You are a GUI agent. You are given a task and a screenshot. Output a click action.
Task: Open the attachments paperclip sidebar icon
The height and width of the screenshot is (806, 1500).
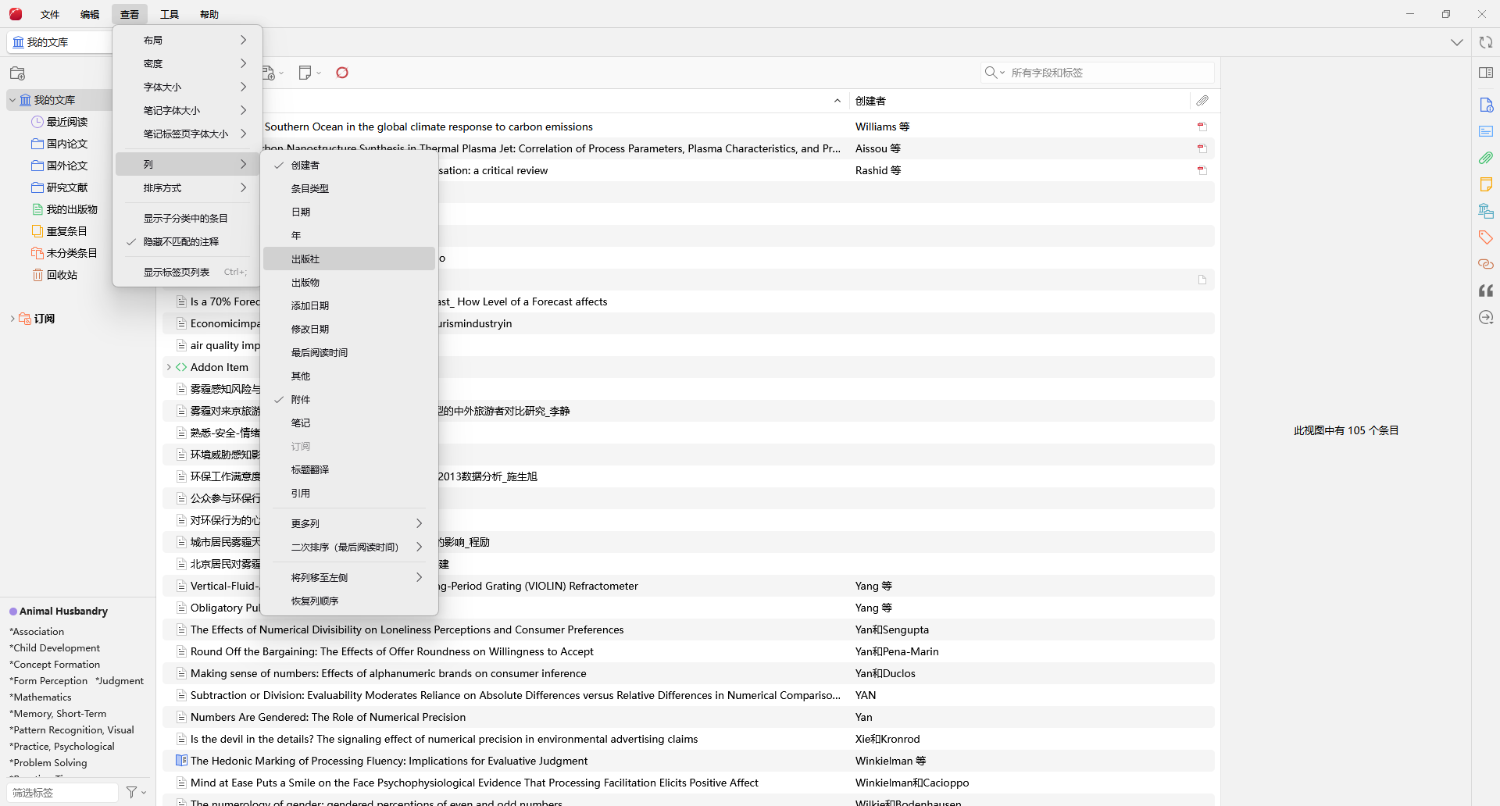click(1486, 158)
